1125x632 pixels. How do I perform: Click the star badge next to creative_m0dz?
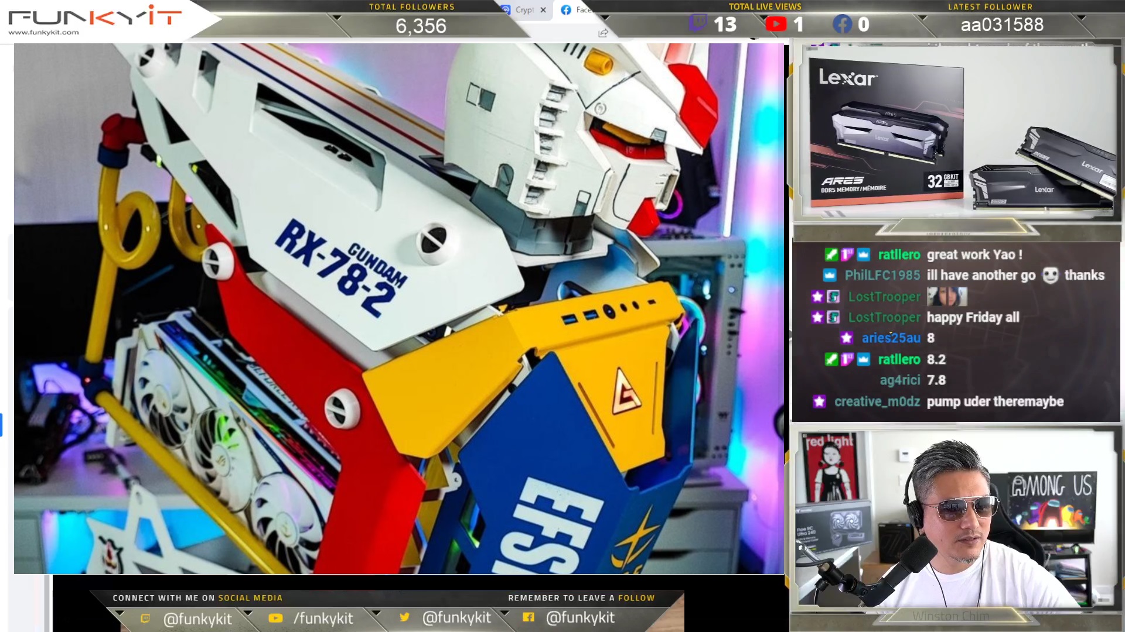click(819, 402)
